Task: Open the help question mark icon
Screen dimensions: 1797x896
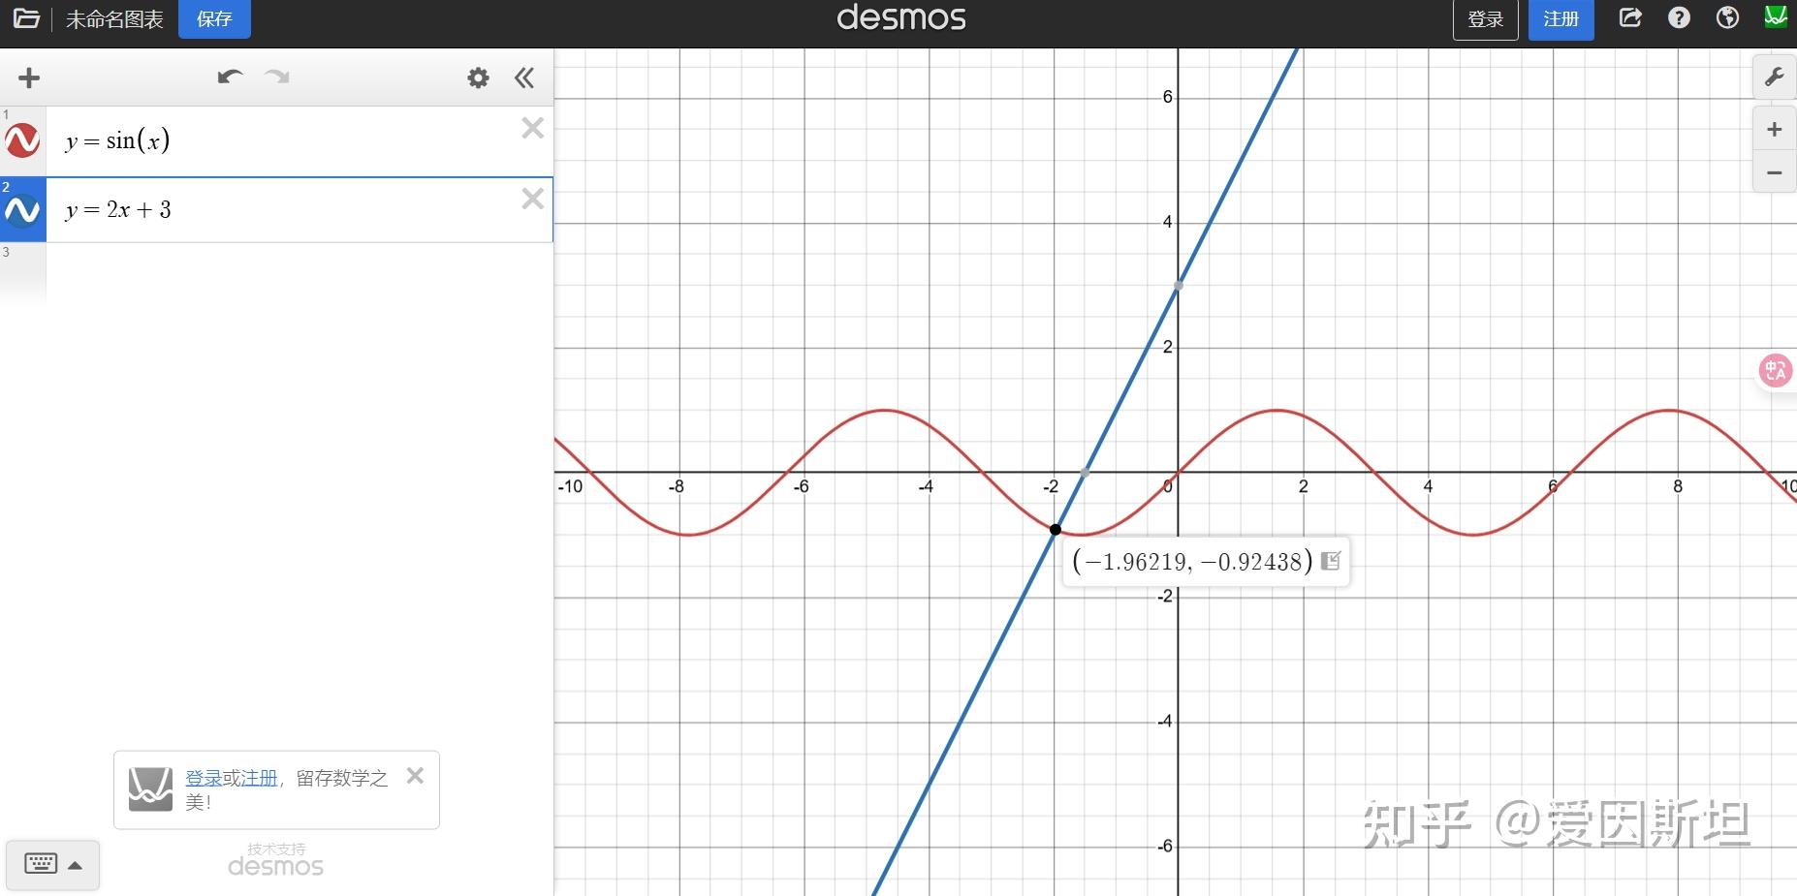Action: 1679,17
